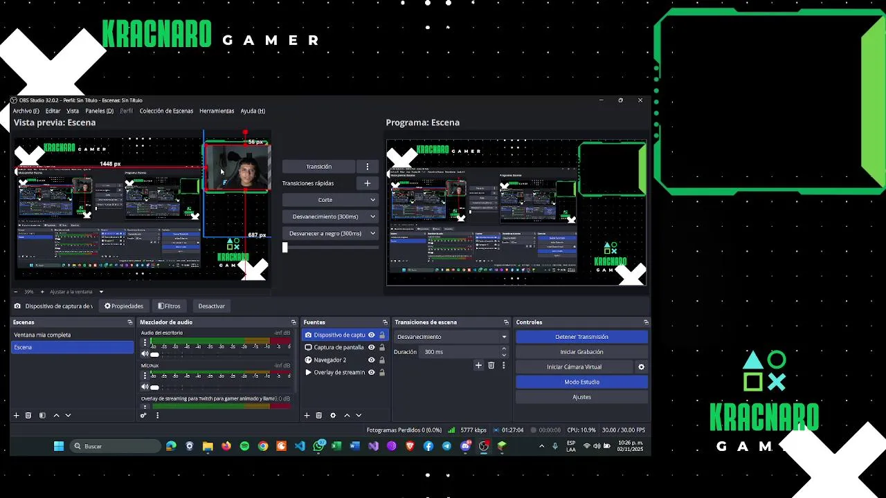886x498 pixels.
Task: Open audio mixer three-dot menu
Action: (157, 415)
